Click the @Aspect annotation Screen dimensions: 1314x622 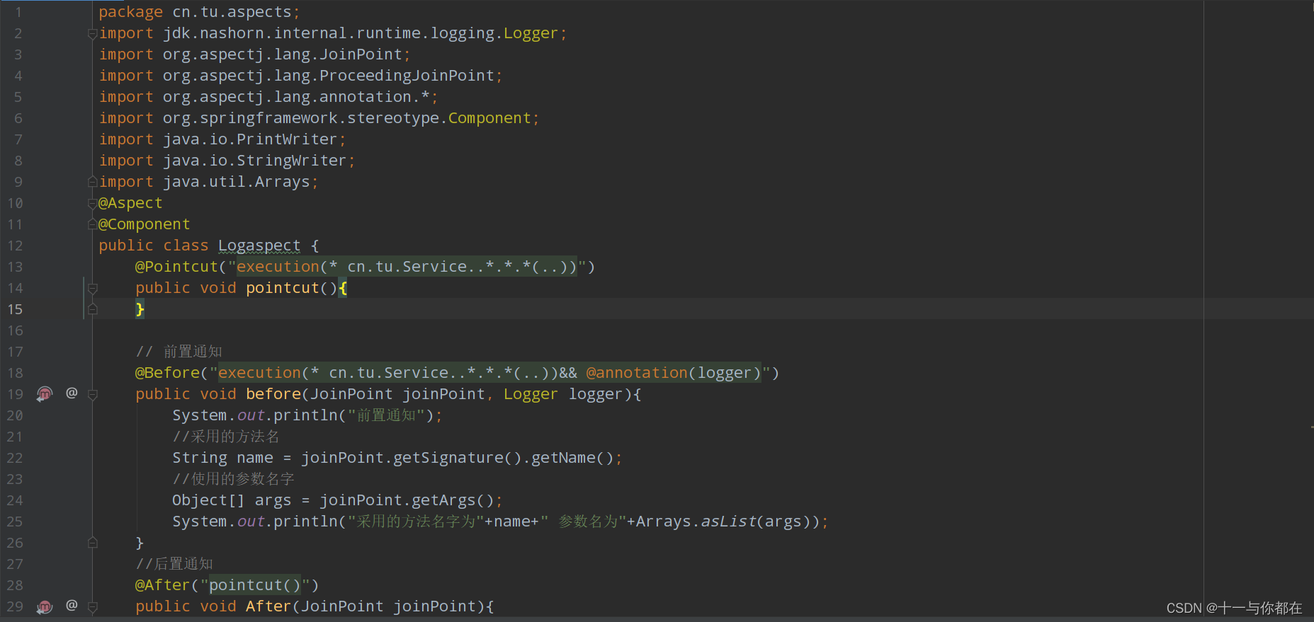coord(130,203)
